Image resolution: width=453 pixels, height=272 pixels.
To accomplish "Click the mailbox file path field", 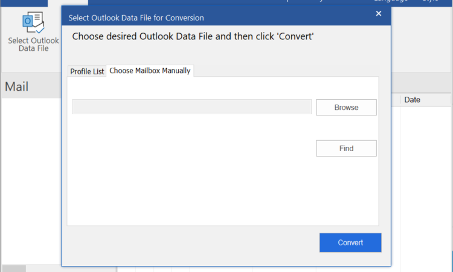I will [x=191, y=106].
